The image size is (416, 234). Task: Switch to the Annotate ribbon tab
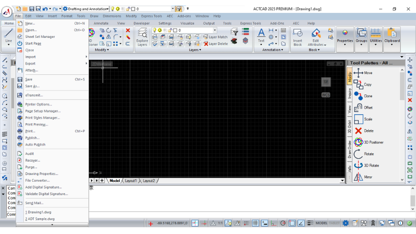click(101, 23)
